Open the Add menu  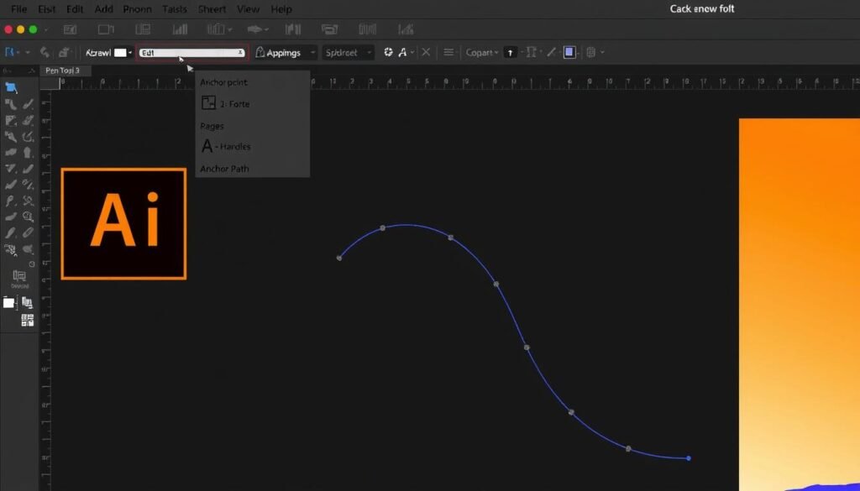(x=103, y=9)
